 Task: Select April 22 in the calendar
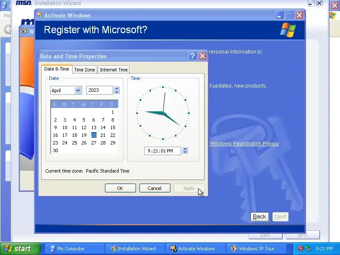tap(113, 135)
